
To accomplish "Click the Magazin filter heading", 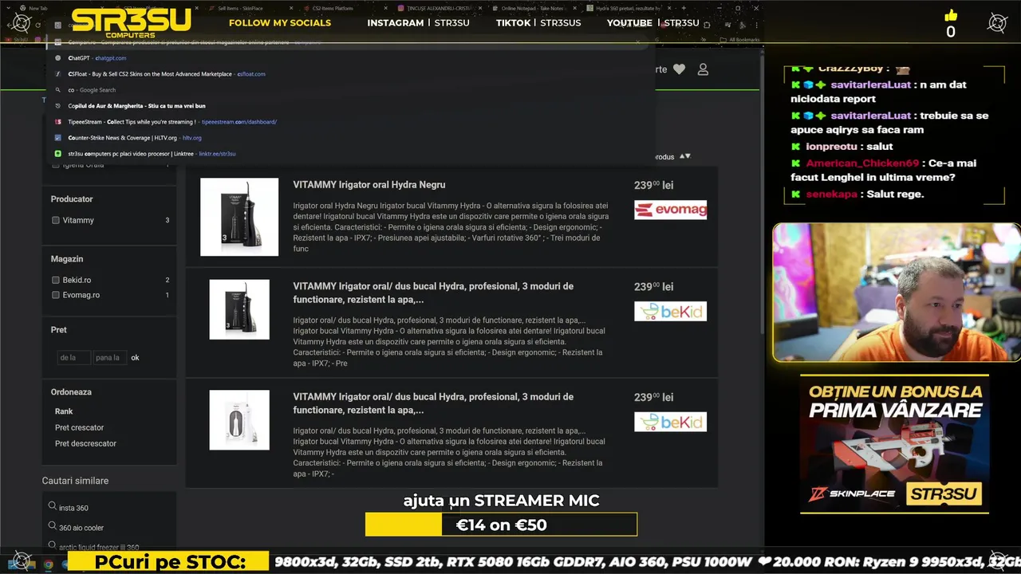I will [x=67, y=259].
